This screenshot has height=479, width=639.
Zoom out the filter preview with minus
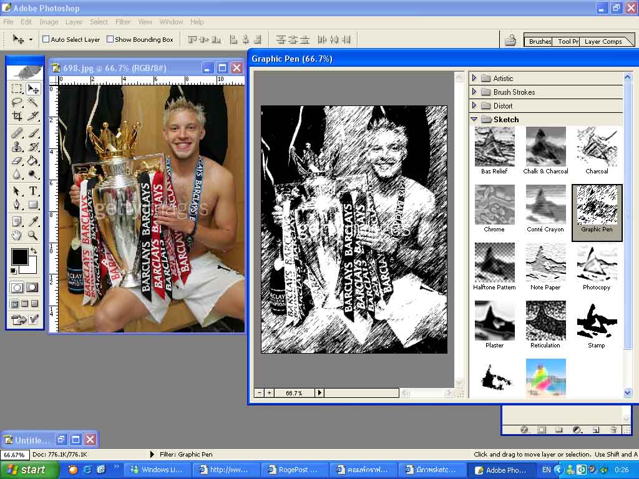(259, 393)
